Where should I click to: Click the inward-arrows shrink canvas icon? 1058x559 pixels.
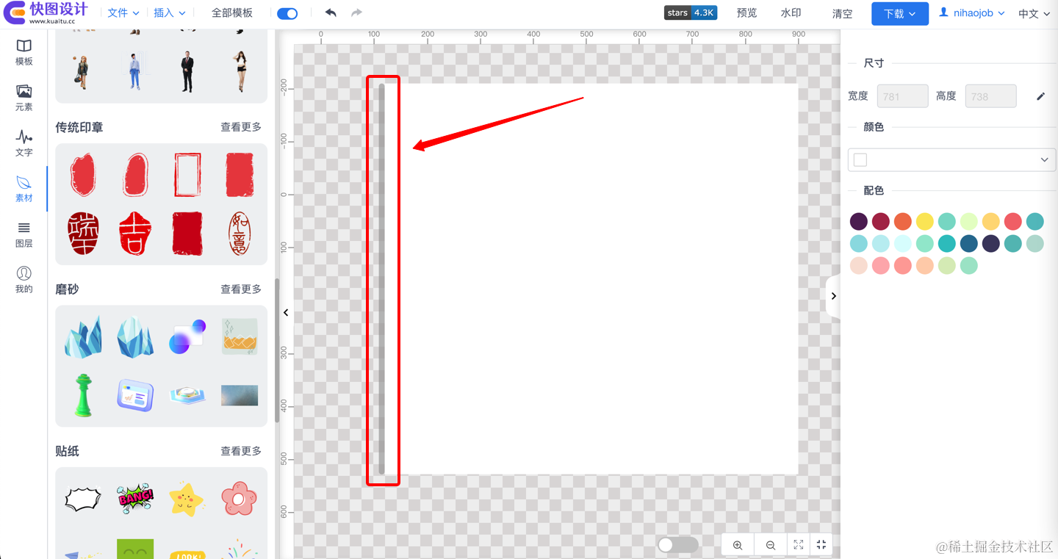[821, 545]
